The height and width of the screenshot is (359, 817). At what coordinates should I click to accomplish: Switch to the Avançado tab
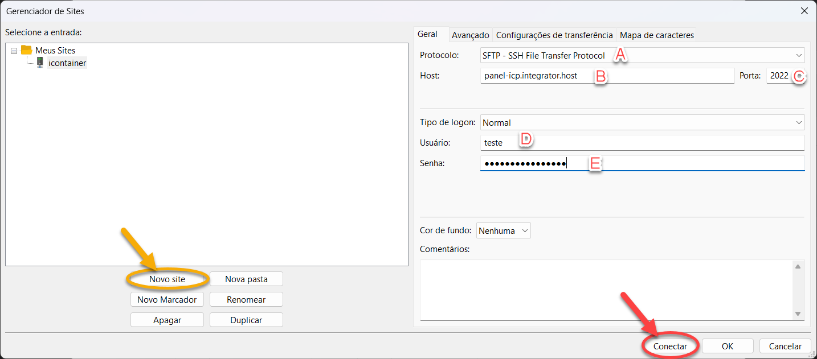470,35
